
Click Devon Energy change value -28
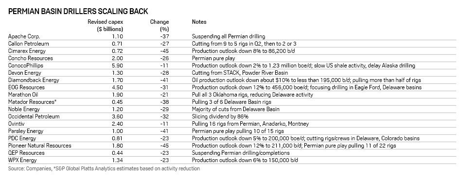tap(165, 73)
